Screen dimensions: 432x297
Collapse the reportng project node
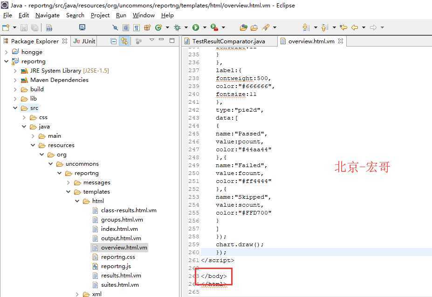click(x=7, y=61)
